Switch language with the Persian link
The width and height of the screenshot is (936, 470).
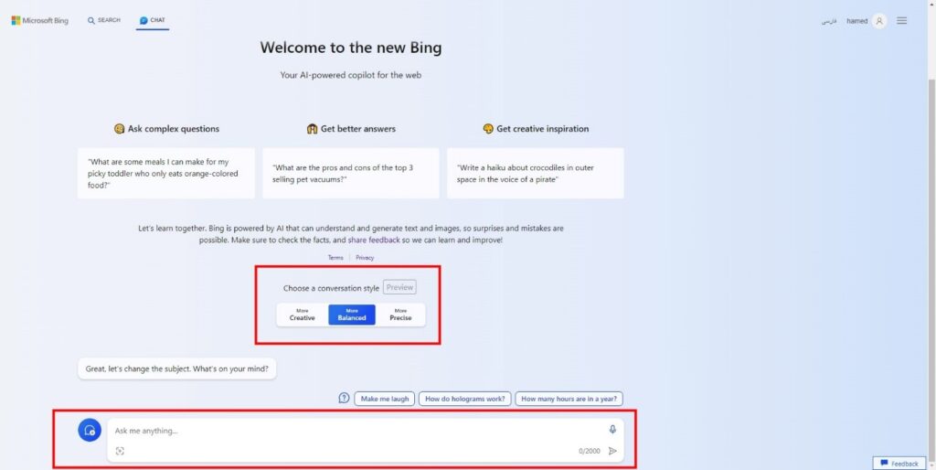tap(828, 22)
